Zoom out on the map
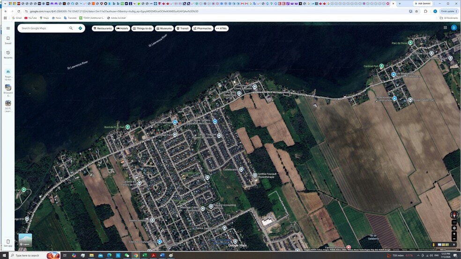Image resolution: width=461 pixels, height=259 pixels. click(454, 239)
